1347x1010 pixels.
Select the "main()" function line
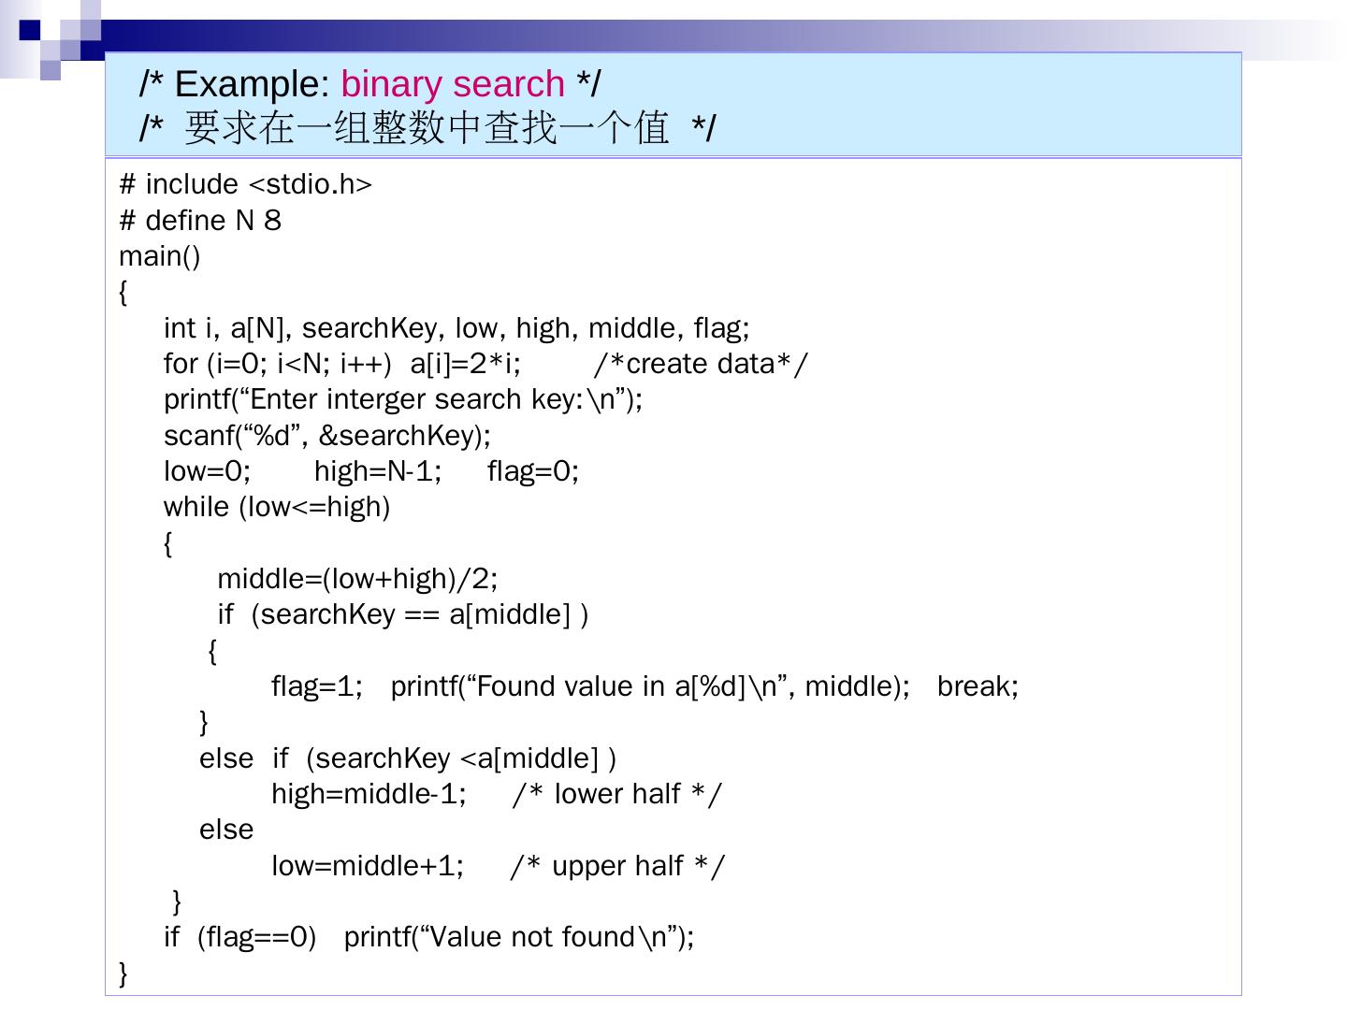pyautogui.click(x=160, y=256)
